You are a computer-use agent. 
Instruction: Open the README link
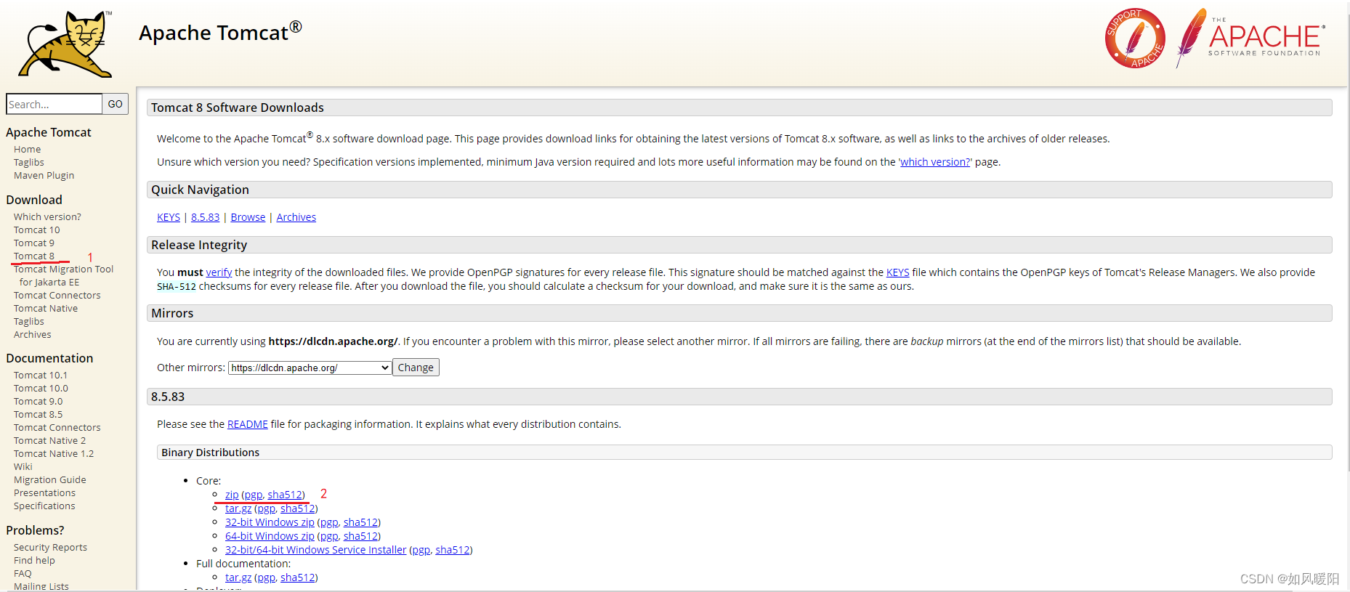248,424
